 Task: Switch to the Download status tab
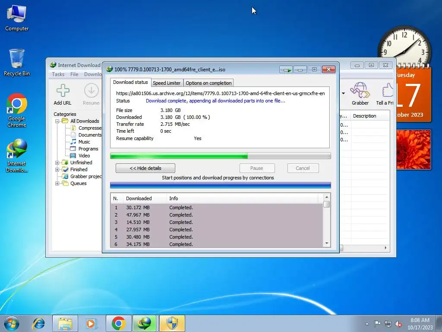click(130, 83)
